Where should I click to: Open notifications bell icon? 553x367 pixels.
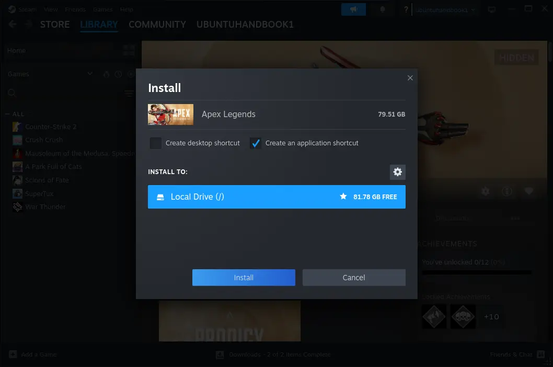tap(382, 9)
